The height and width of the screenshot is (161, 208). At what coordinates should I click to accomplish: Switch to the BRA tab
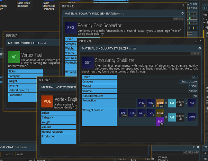tap(191, 152)
